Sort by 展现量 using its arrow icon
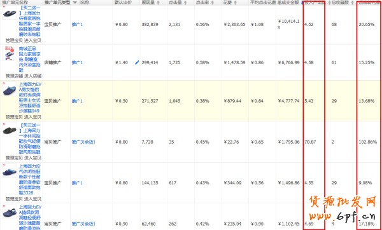 pyautogui.click(x=158, y=3)
